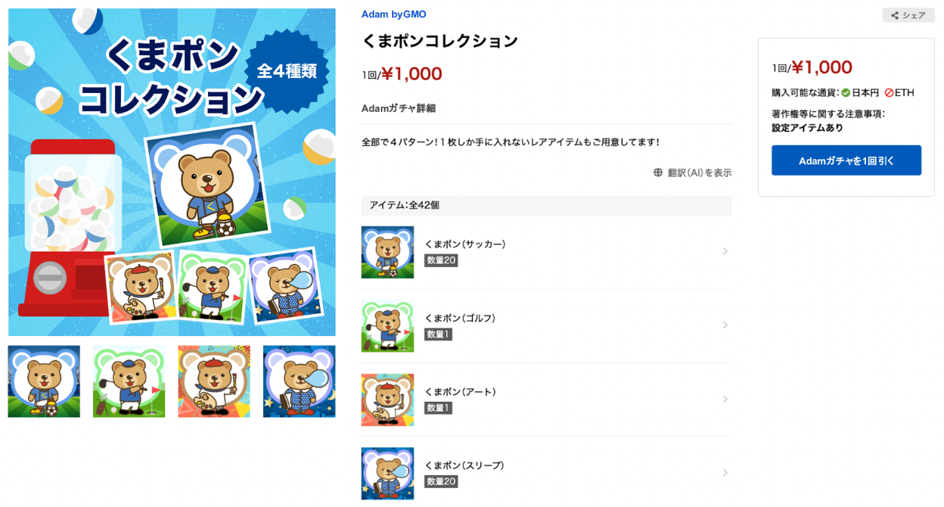This screenshot has height=507, width=944.
Task: Expand the くまポン(アート) row chevron
Action: tap(725, 399)
